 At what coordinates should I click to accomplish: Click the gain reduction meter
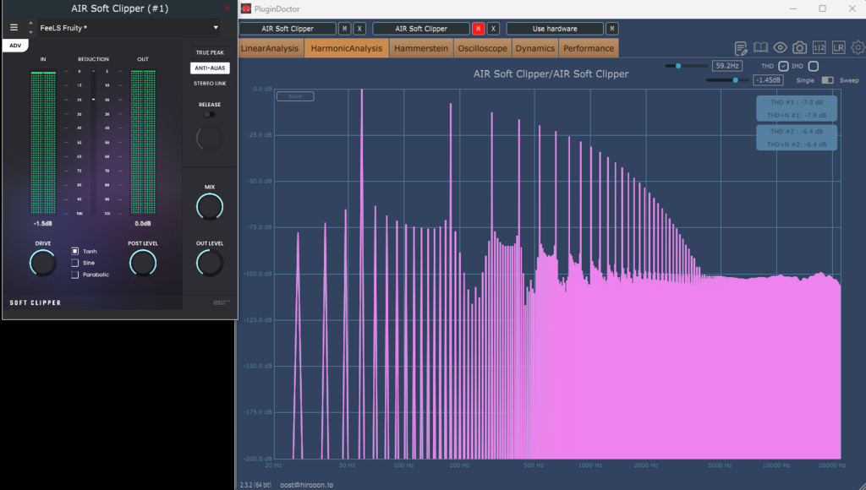point(93,143)
